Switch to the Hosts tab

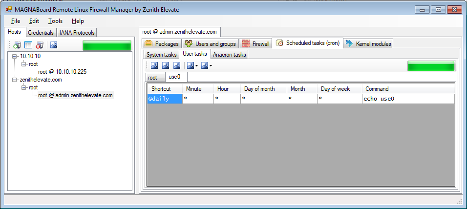[x=14, y=32]
